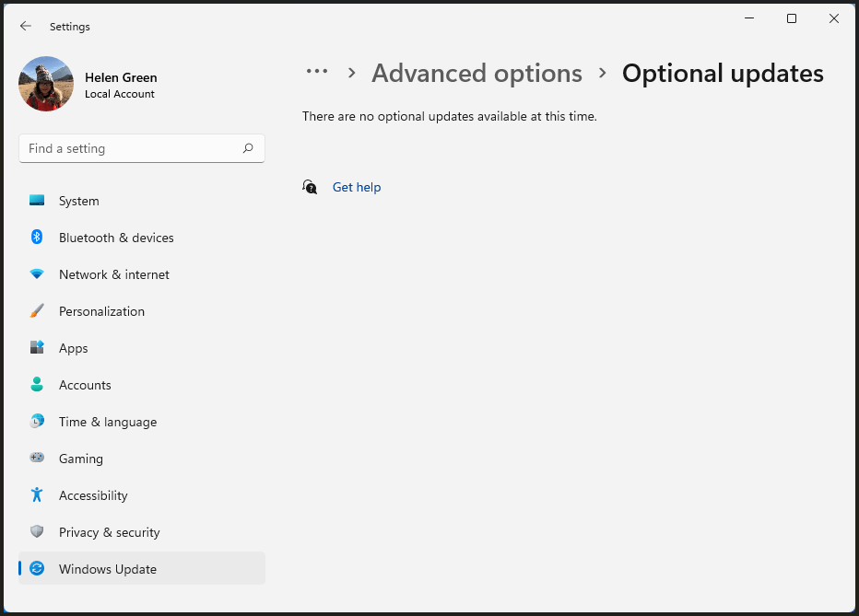Click the Windows Update sync icon

point(37,568)
